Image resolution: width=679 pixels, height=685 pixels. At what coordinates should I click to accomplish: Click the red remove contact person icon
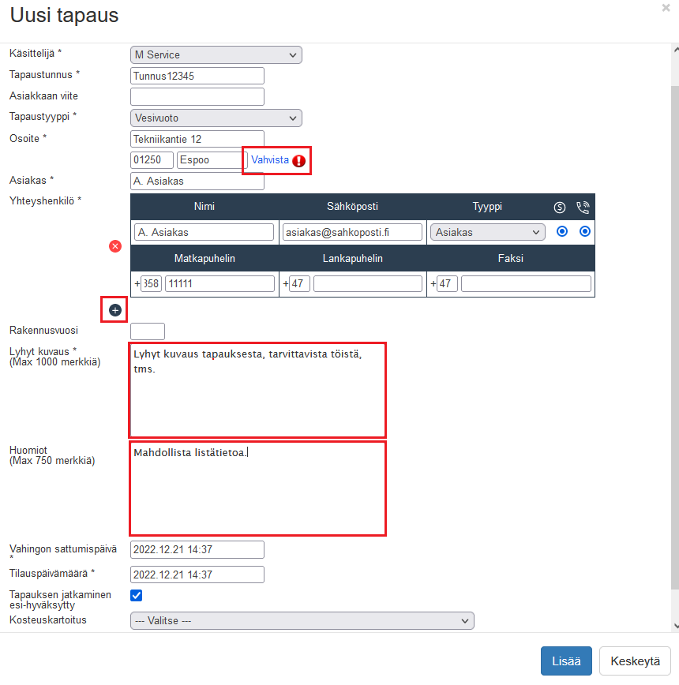pyautogui.click(x=114, y=246)
